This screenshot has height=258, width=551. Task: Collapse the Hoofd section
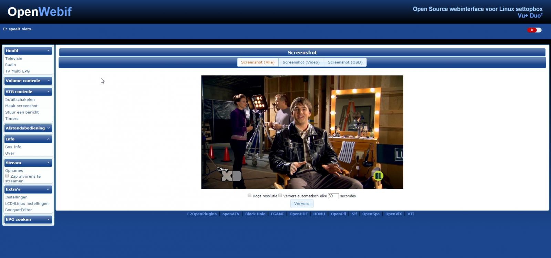(x=28, y=51)
